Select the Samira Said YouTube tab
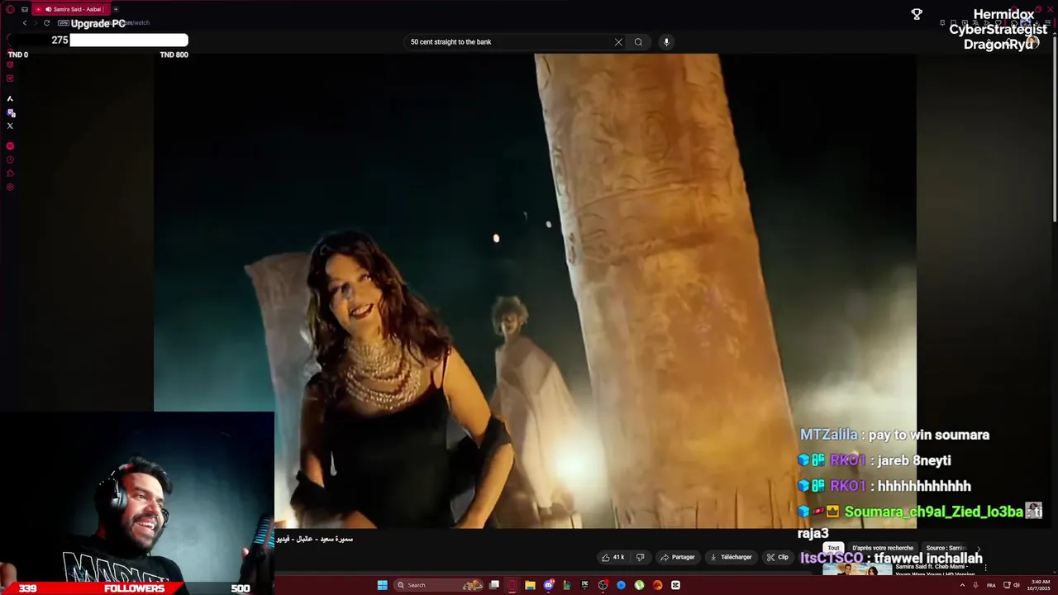This screenshot has height=595, width=1058. point(71,9)
